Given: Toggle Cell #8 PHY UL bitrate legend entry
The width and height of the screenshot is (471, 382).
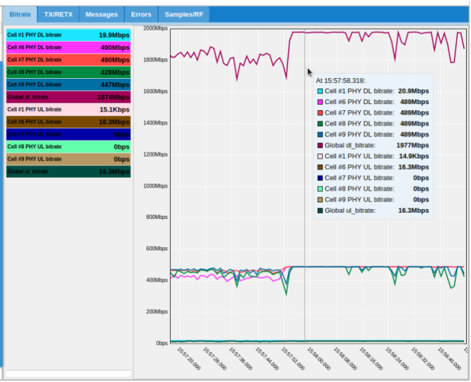Looking at the screenshot, I should [x=68, y=147].
